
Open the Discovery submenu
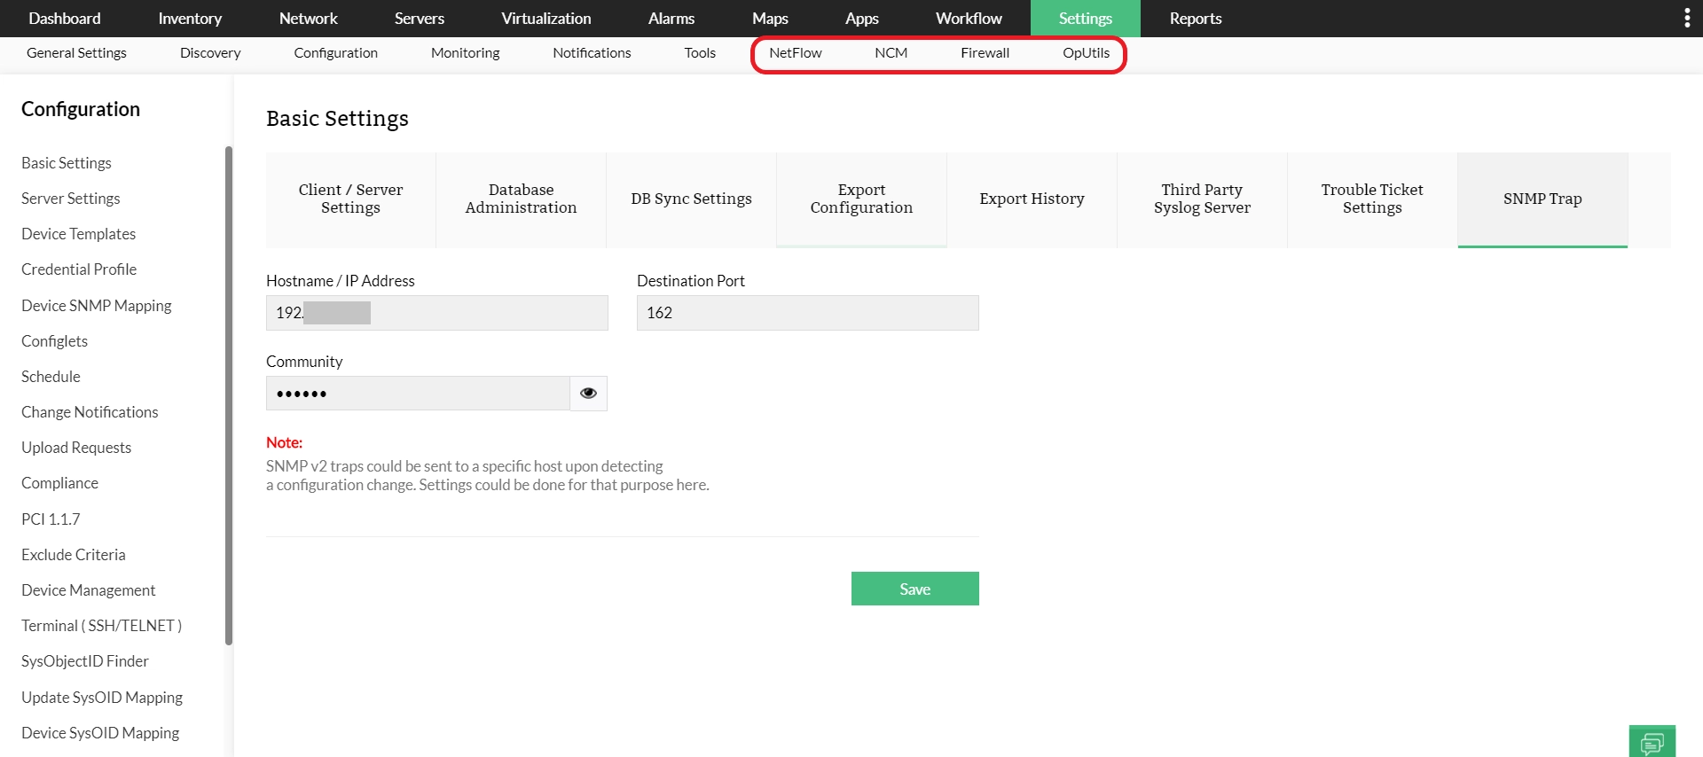tap(210, 53)
